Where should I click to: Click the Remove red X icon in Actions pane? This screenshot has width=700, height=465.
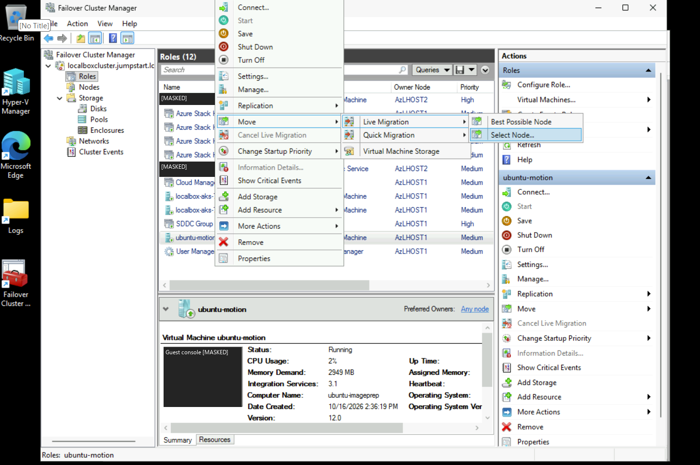(507, 427)
